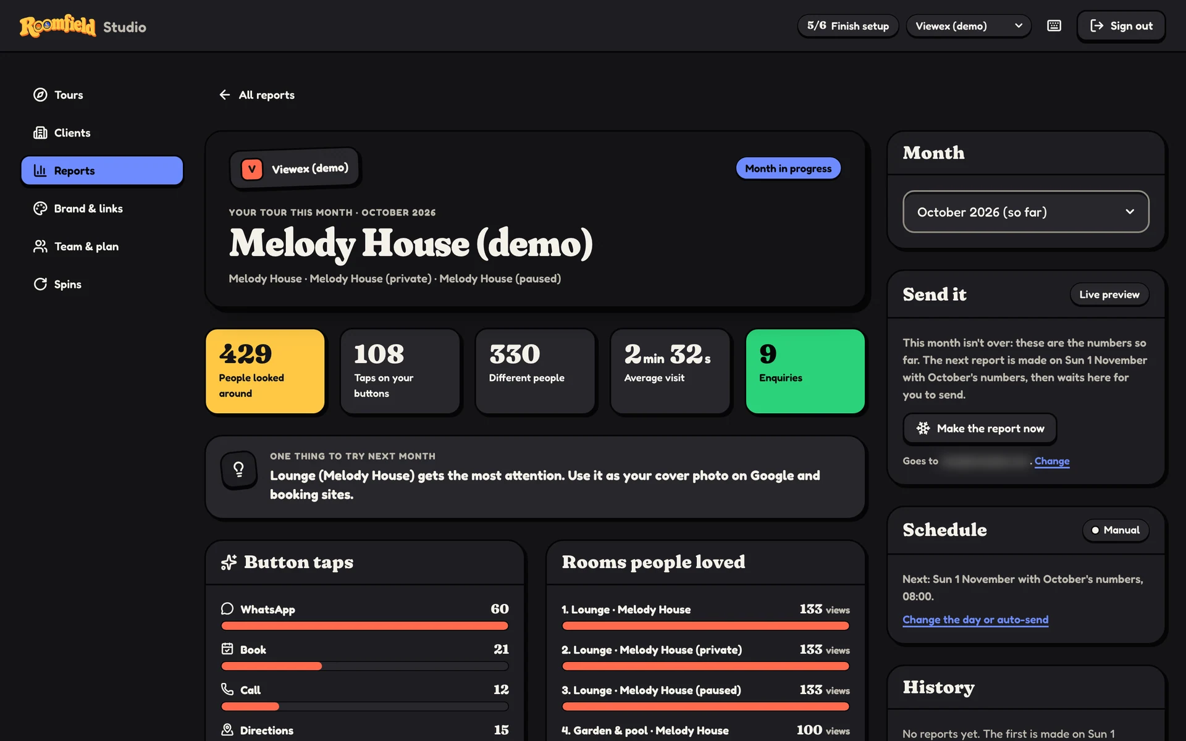The width and height of the screenshot is (1186, 741).
Task: Click the Brand & links palette icon
Action: pyautogui.click(x=40, y=209)
